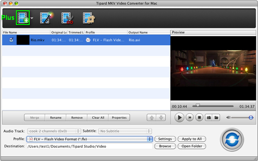
Task: Open the Trim scissors tool
Action: click(x=68, y=18)
